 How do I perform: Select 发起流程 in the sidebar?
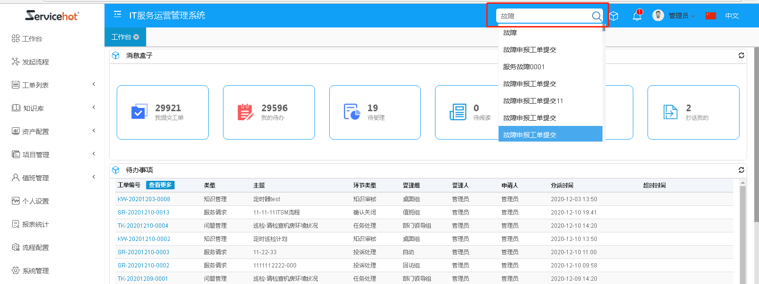click(x=36, y=62)
